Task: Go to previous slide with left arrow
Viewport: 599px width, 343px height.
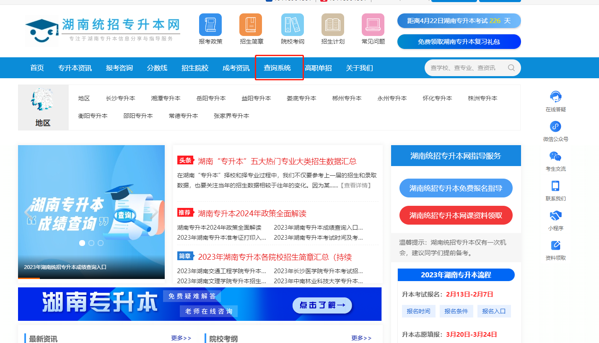Action: 28,212
